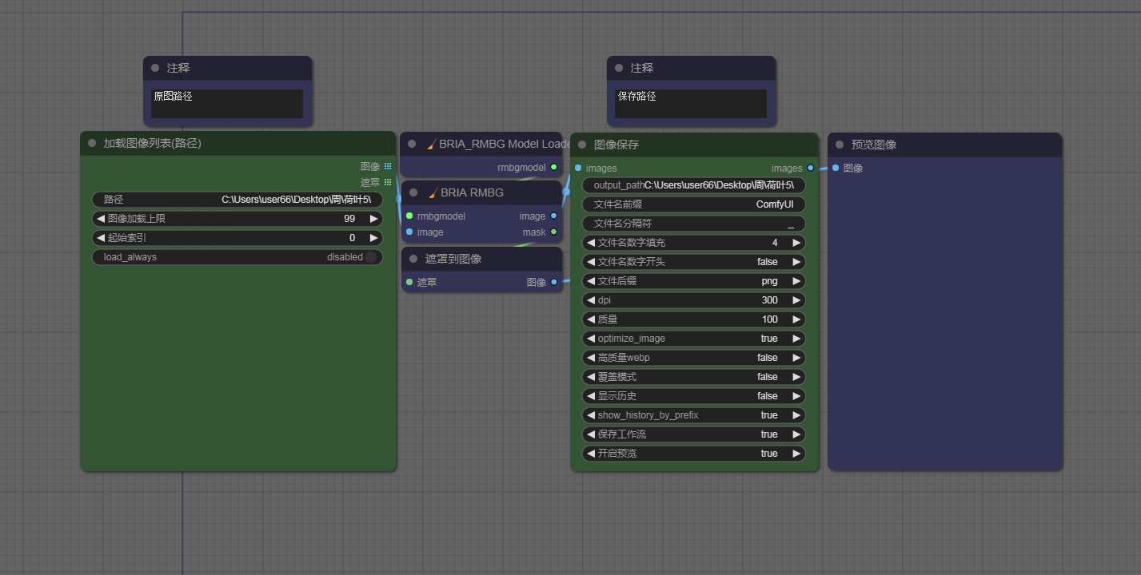Select the 遮罩到图像 node title
The height and width of the screenshot is (575, 1141).
tap(453, 259)
